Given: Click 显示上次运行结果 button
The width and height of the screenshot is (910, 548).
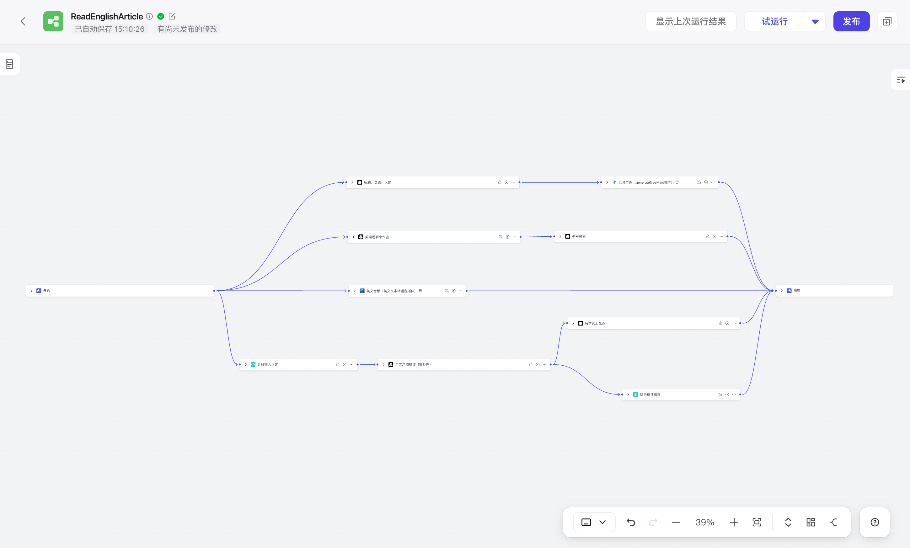Looking at the screenshot, I should (x=690, y=21).
